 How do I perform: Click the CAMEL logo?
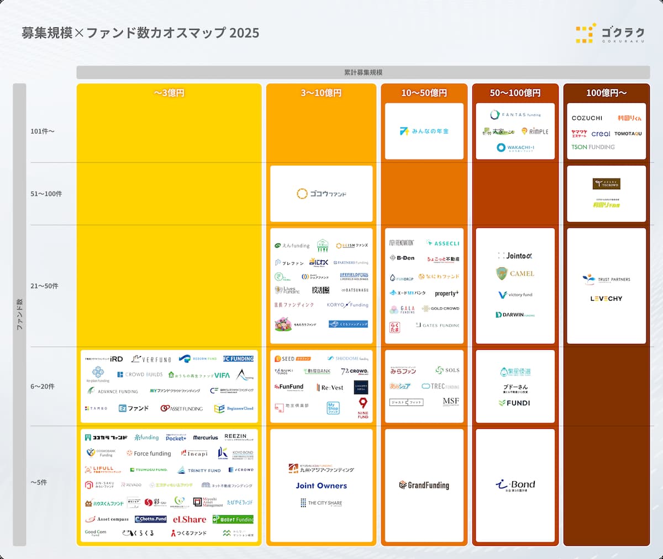click(515, 274)
